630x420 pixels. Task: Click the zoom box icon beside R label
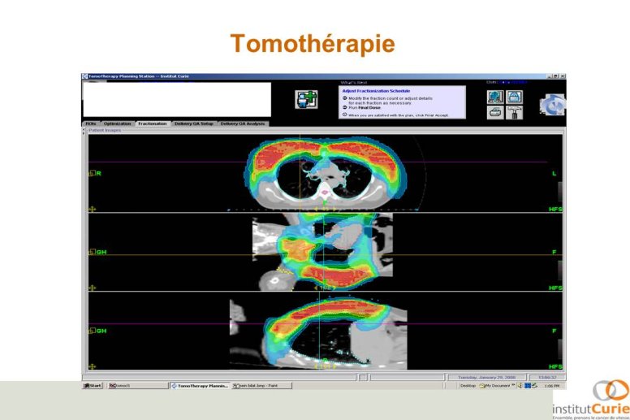tap(92, 173)
